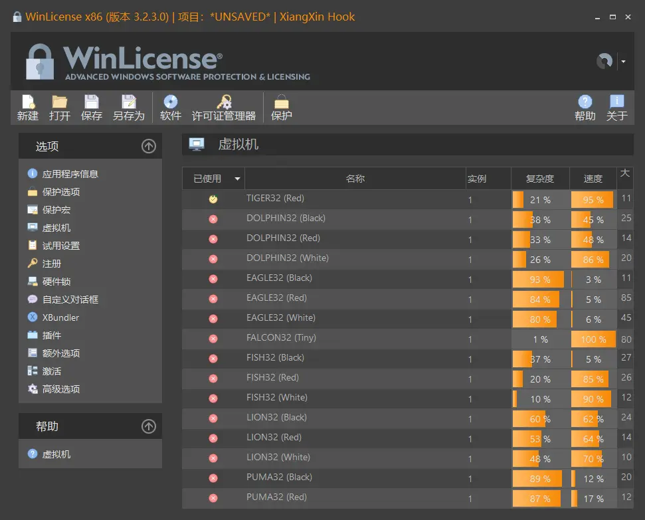Click the 插件 plugin icon
This screenshot has height=520, width=645.
(33, 335)
